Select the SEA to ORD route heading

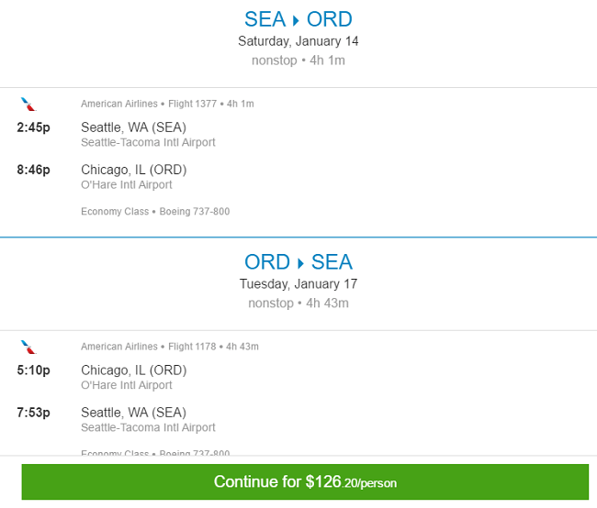tap(298, 19)
